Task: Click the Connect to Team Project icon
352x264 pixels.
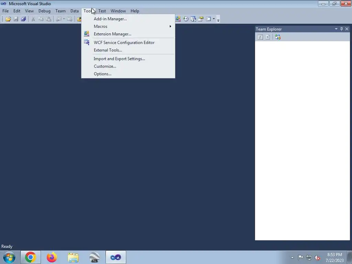Action: (278, 37)
